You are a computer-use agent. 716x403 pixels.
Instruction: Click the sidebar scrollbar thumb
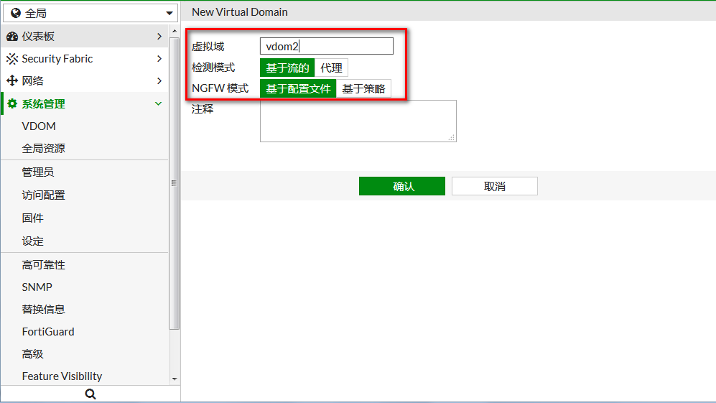pos(174,183)
